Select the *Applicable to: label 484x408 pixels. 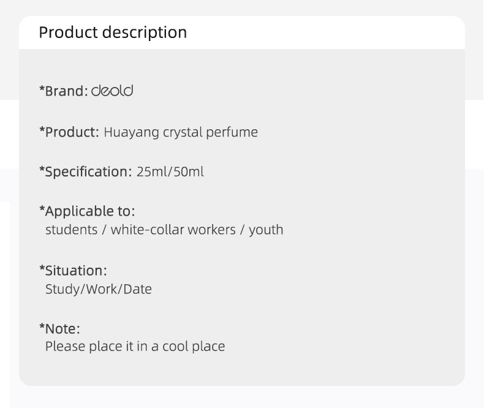click(x=87, y=211)
